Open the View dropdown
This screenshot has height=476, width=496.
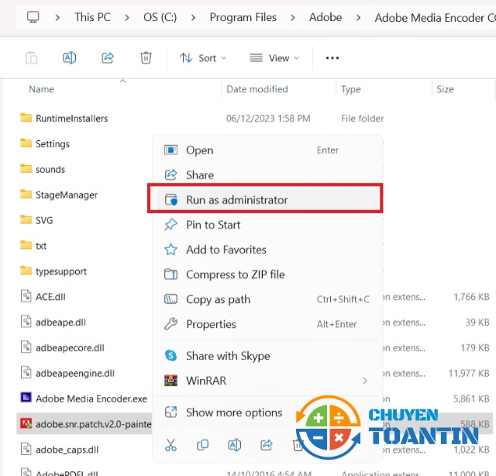pos(274,58)
